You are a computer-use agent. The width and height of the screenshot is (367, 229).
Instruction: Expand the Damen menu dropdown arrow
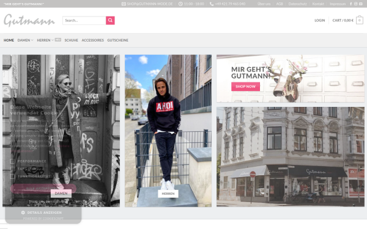point(32,40)
